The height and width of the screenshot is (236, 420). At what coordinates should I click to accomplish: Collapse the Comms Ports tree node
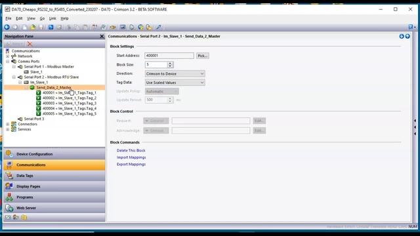coord(8,61)
